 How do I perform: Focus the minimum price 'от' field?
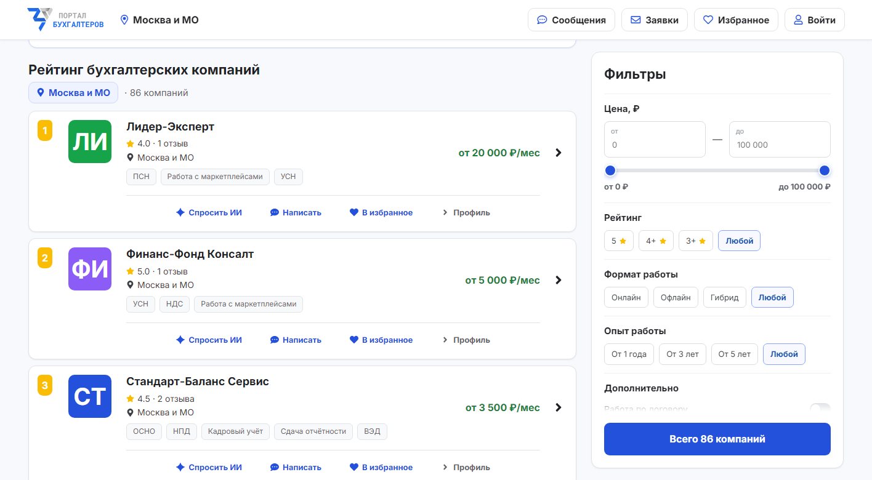pos(655,139)
